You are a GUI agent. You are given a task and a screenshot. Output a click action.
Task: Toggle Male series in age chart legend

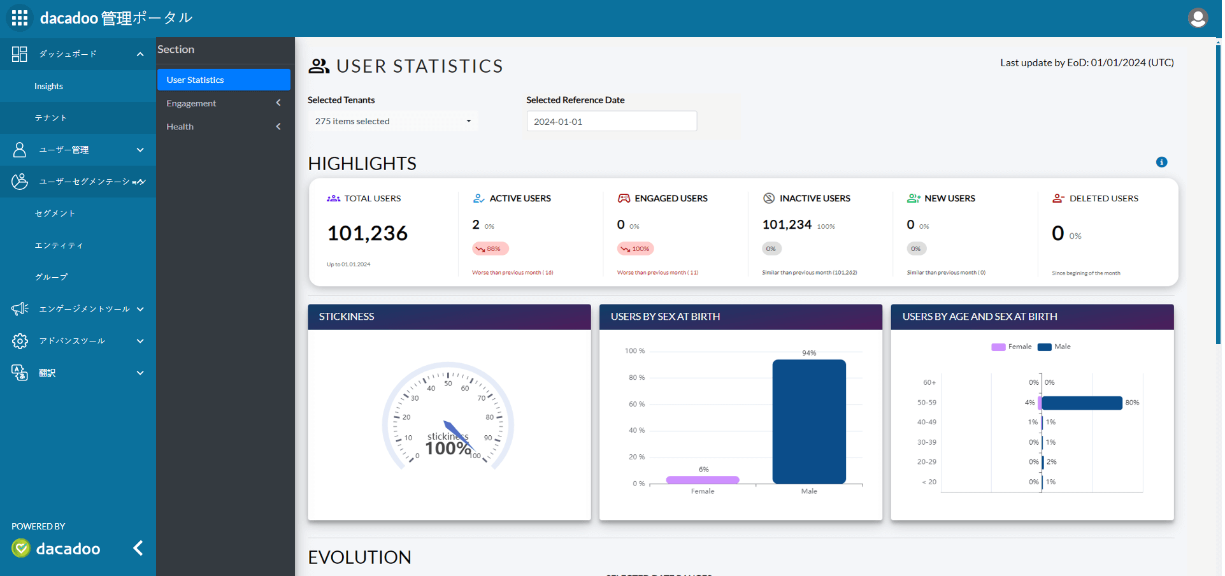[x=1054, y=347]
